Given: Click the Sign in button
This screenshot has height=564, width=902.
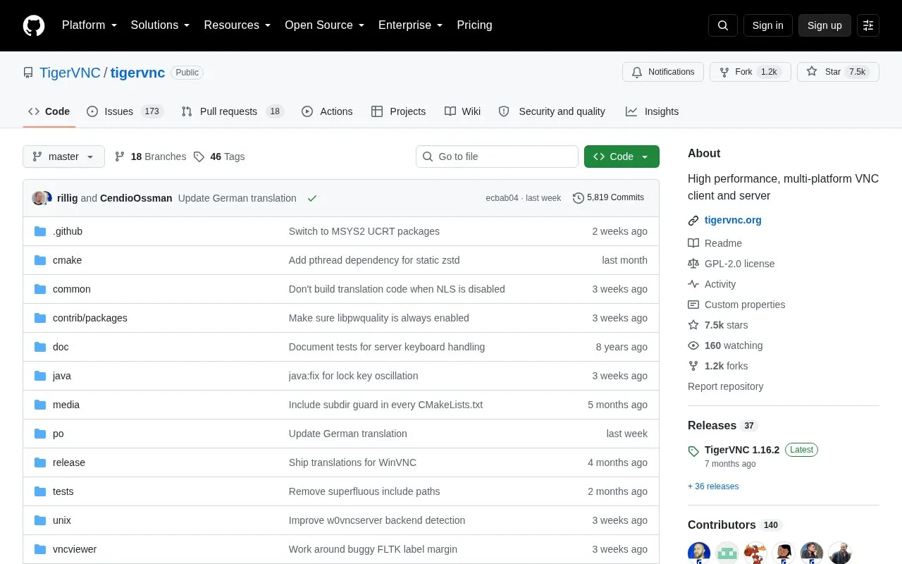Looking at the screenshot, I should tap(767, 25).
